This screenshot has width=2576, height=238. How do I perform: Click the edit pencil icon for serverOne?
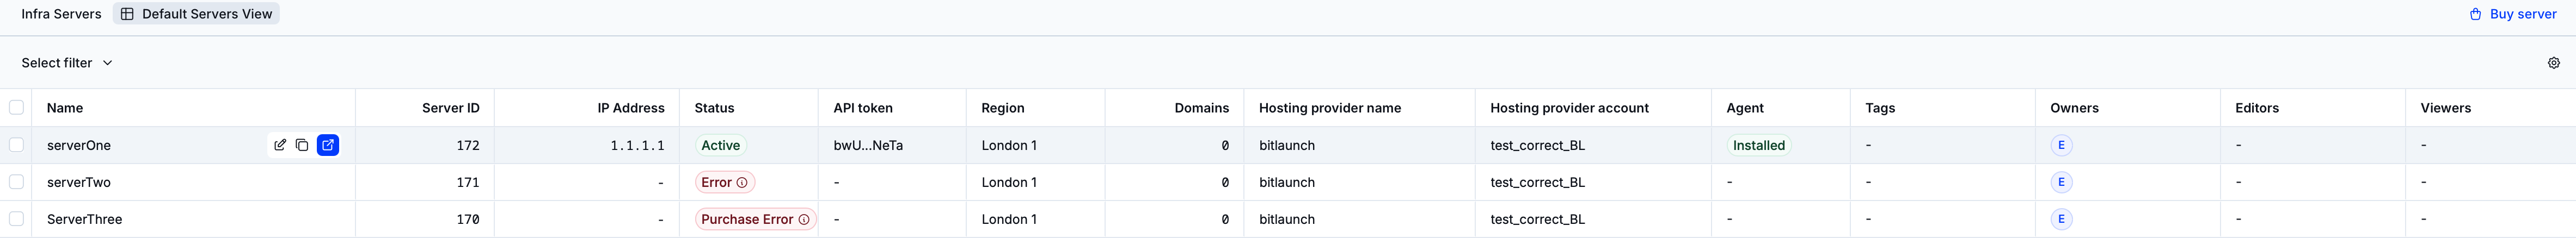[x=280, y=145]
